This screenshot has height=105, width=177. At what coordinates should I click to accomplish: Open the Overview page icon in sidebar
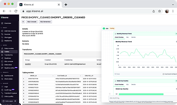tap(2, 23)
